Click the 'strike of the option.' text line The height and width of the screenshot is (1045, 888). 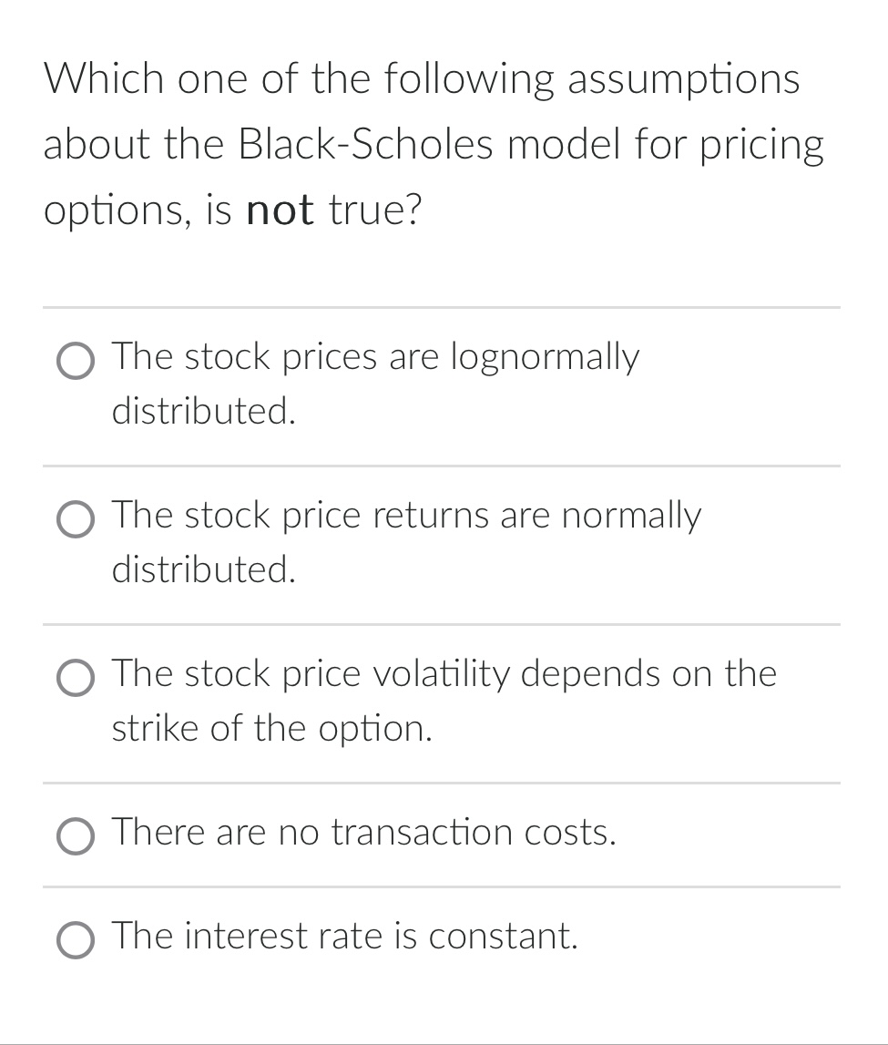(x=271, y=729)
